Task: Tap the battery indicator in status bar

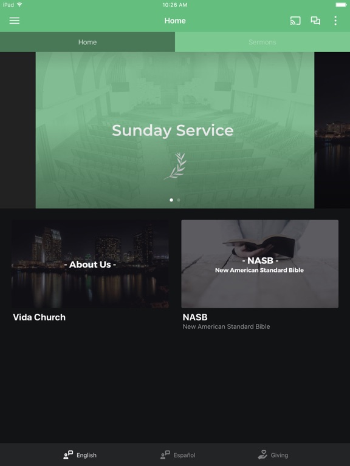Action: 341,5
